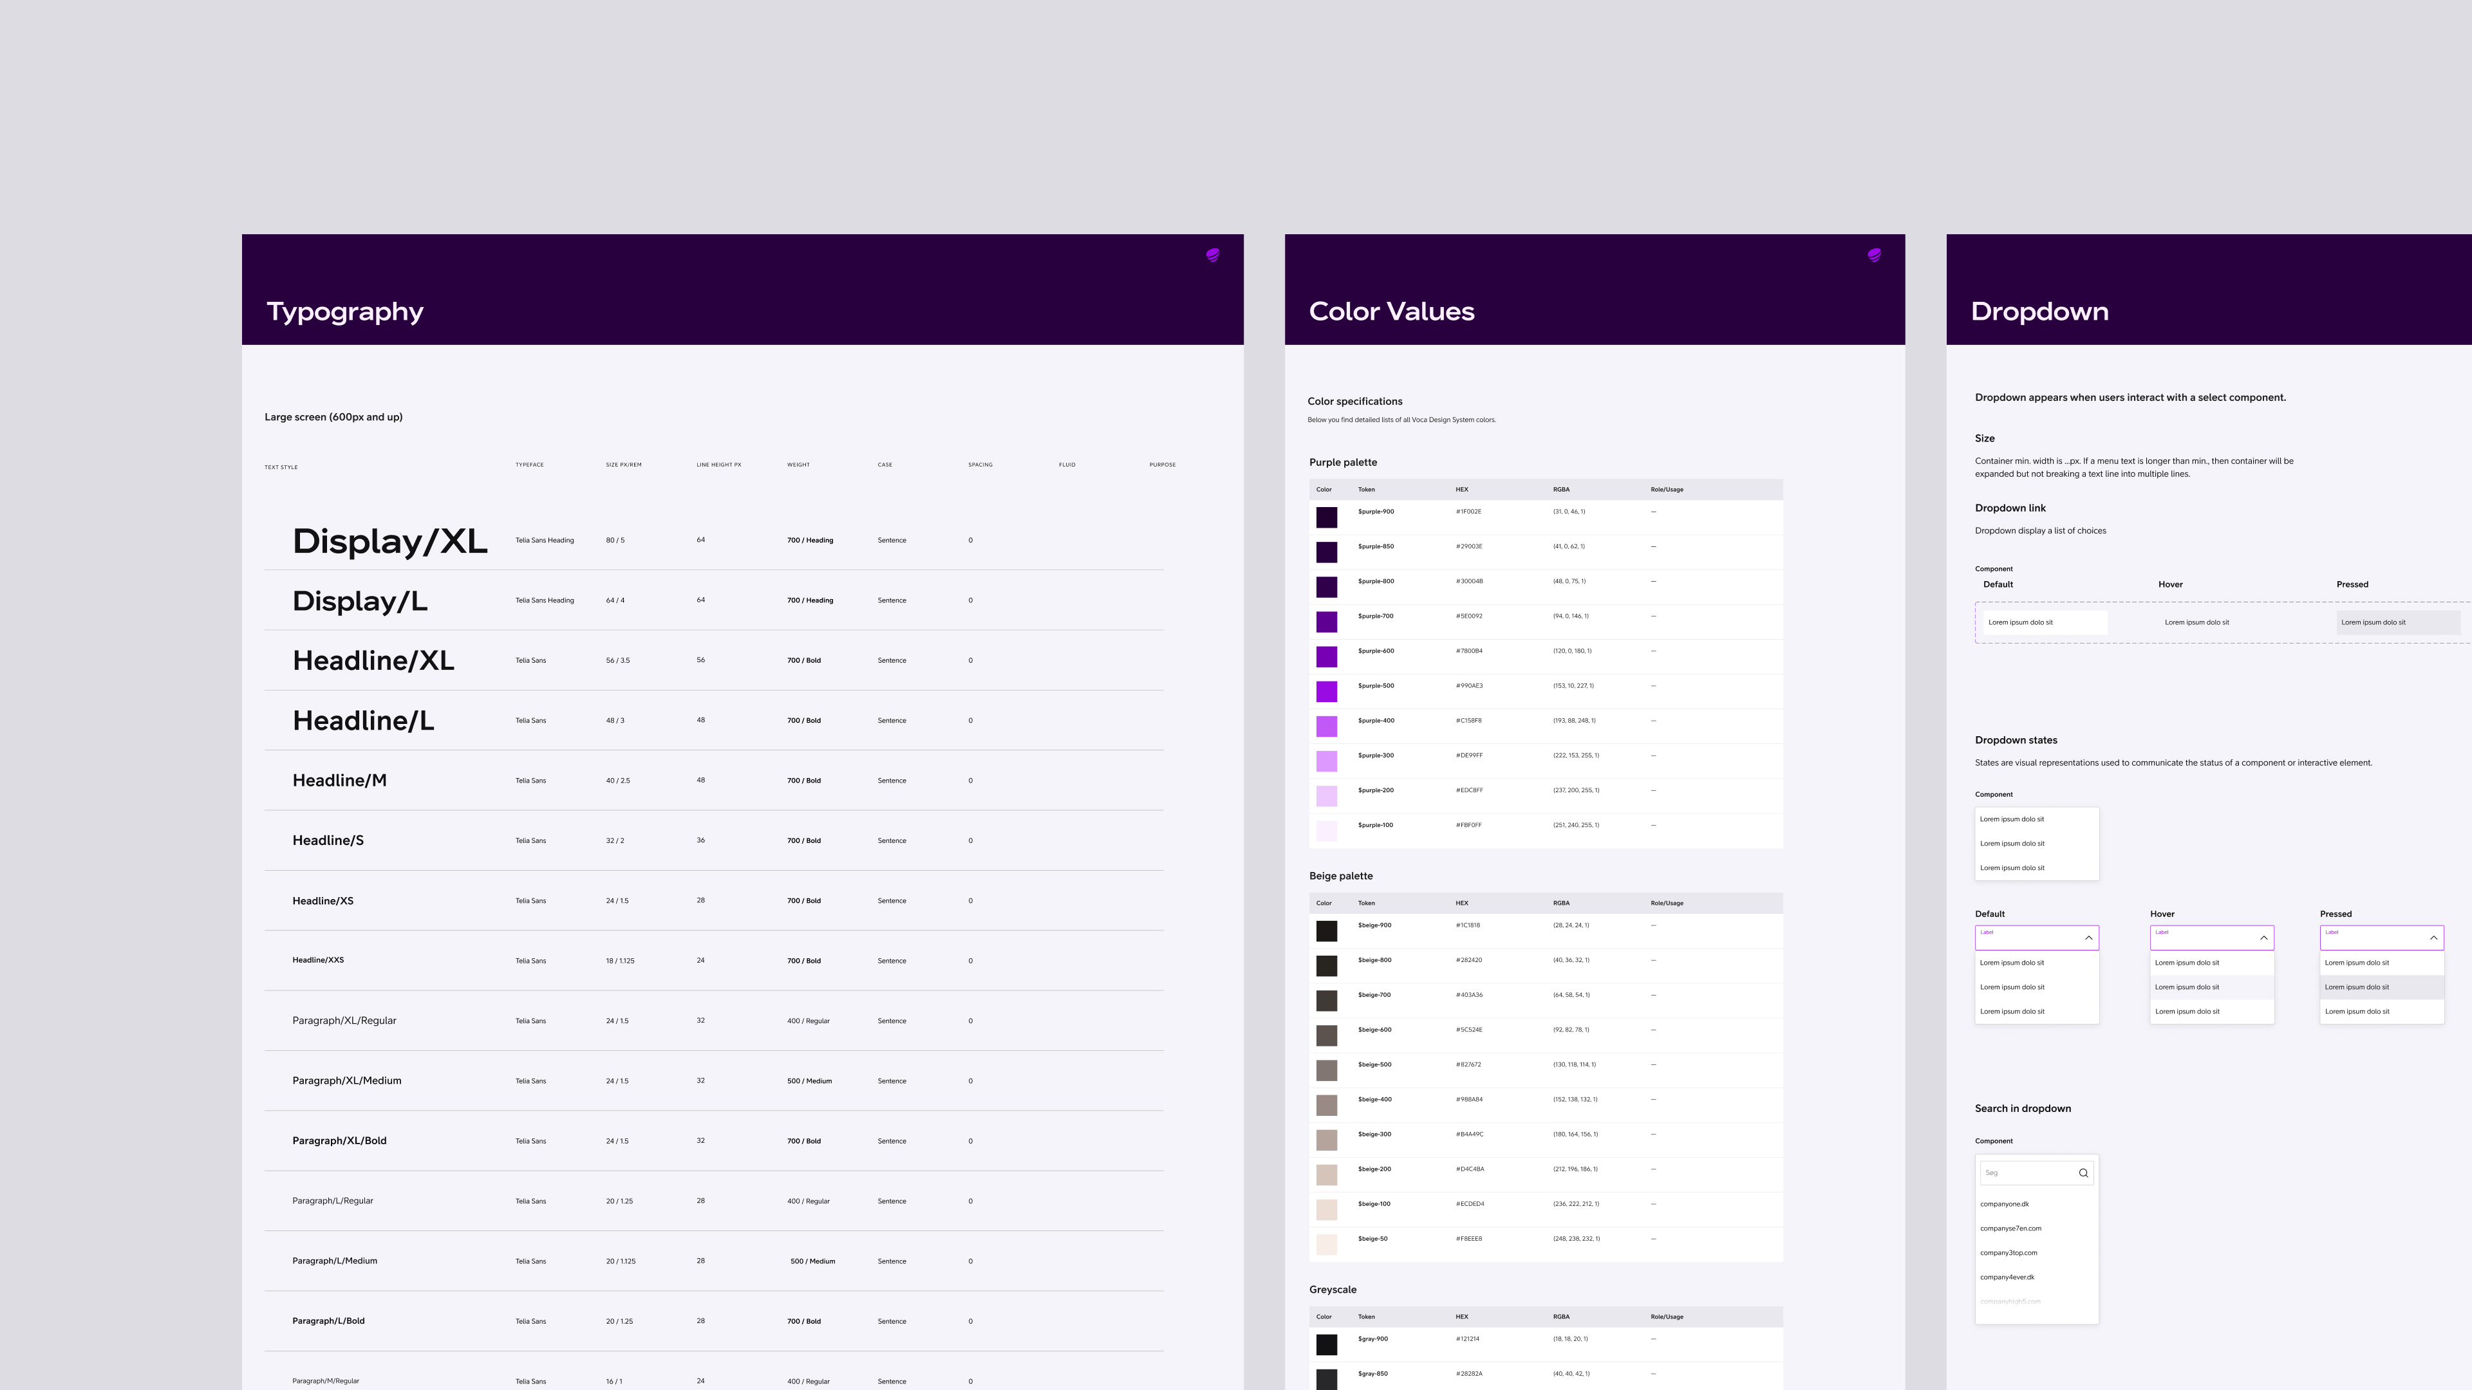Click the Default dropdown link item
This screenshot has width=2472, height=1390.
pos(2044,622)
